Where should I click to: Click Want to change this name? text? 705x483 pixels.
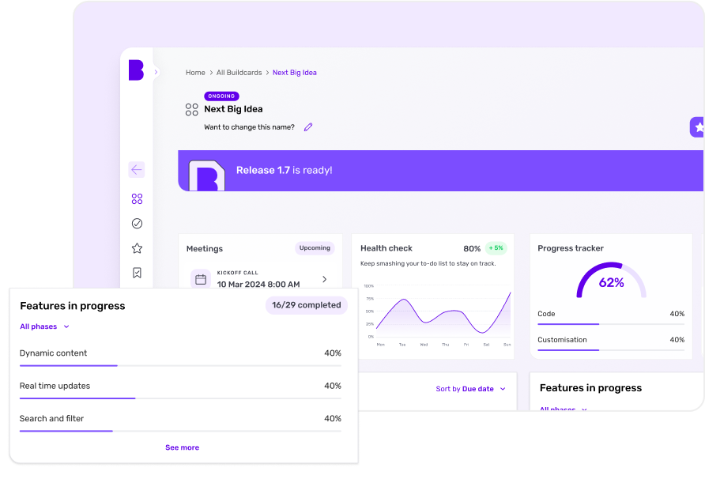coord(250,127)
